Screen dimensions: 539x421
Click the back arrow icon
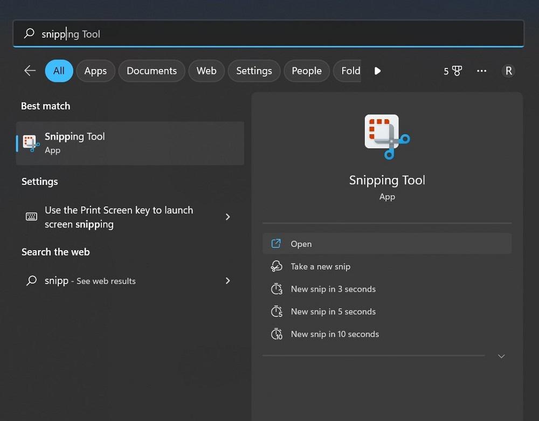[30, 71]
